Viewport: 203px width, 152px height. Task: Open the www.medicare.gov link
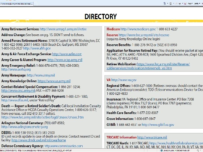point(138,29)
